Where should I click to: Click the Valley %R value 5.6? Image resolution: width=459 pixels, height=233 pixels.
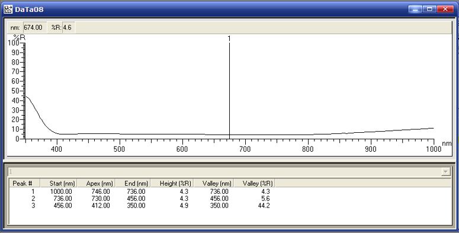[265, 199]
